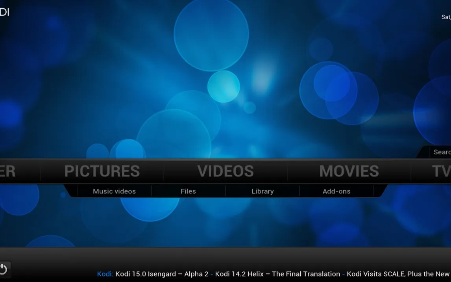The height and width of the screenshot is (282, 451).
Task: Select VIDEOS in the home menu
Action: 225,171
